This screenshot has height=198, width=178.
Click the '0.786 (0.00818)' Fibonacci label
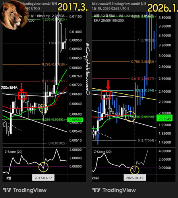(x=53, y=64)
